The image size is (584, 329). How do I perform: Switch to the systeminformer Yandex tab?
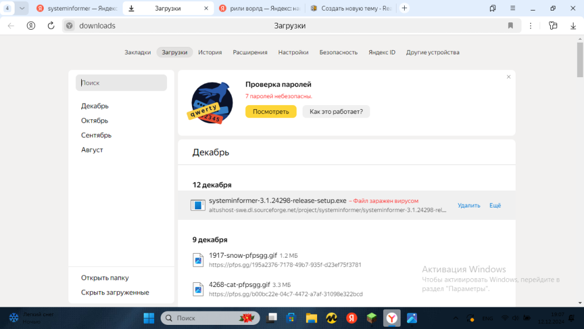tap(77, 8)
